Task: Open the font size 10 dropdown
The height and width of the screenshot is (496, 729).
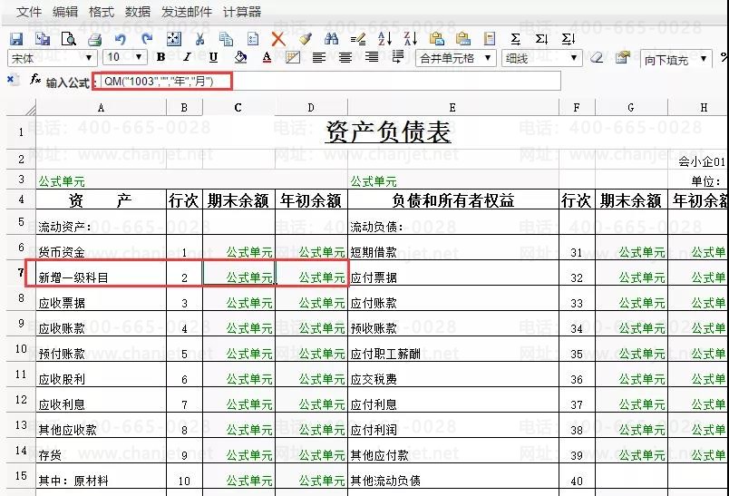Action: pos(125,58)
